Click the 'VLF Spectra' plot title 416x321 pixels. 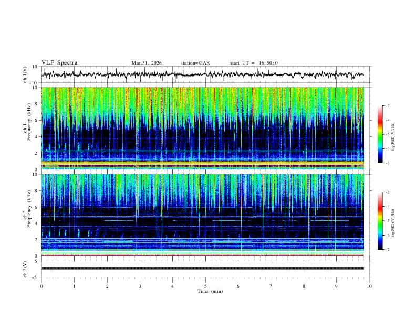(59, 63)
